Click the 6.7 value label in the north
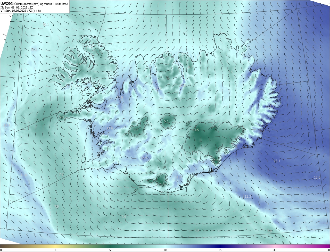The width and height of the screenshot is (330, 252). [x=190, y=67]
